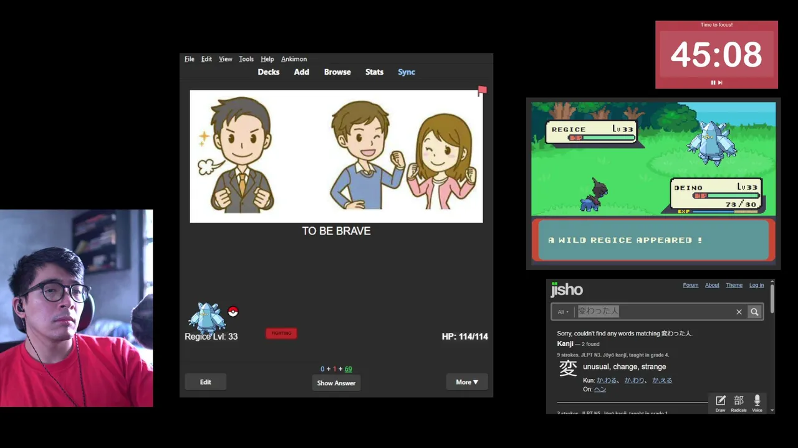Click the Jisho search magnifier button
798x448 pixels.
click(754, 312)
